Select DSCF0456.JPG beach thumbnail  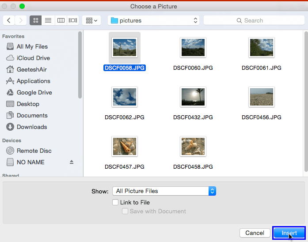[x=262, y=97]
